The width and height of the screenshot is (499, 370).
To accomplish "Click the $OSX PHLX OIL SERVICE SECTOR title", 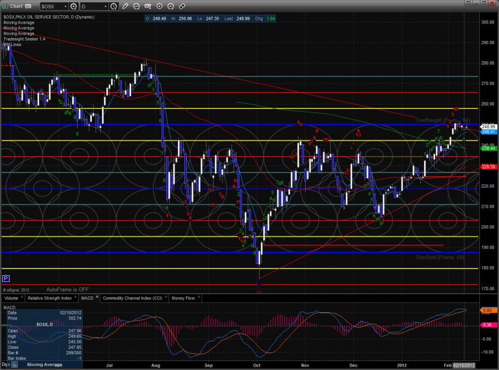I will tap(49, 17).
